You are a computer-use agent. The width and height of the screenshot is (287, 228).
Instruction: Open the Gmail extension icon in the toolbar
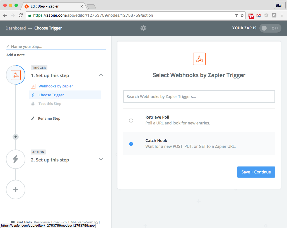(259, 16)
